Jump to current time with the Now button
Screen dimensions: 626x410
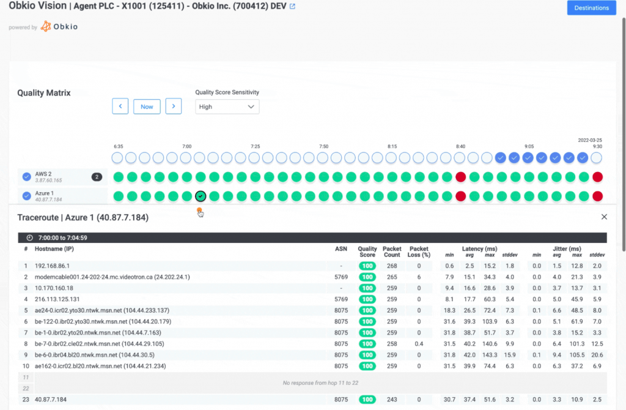147,106
